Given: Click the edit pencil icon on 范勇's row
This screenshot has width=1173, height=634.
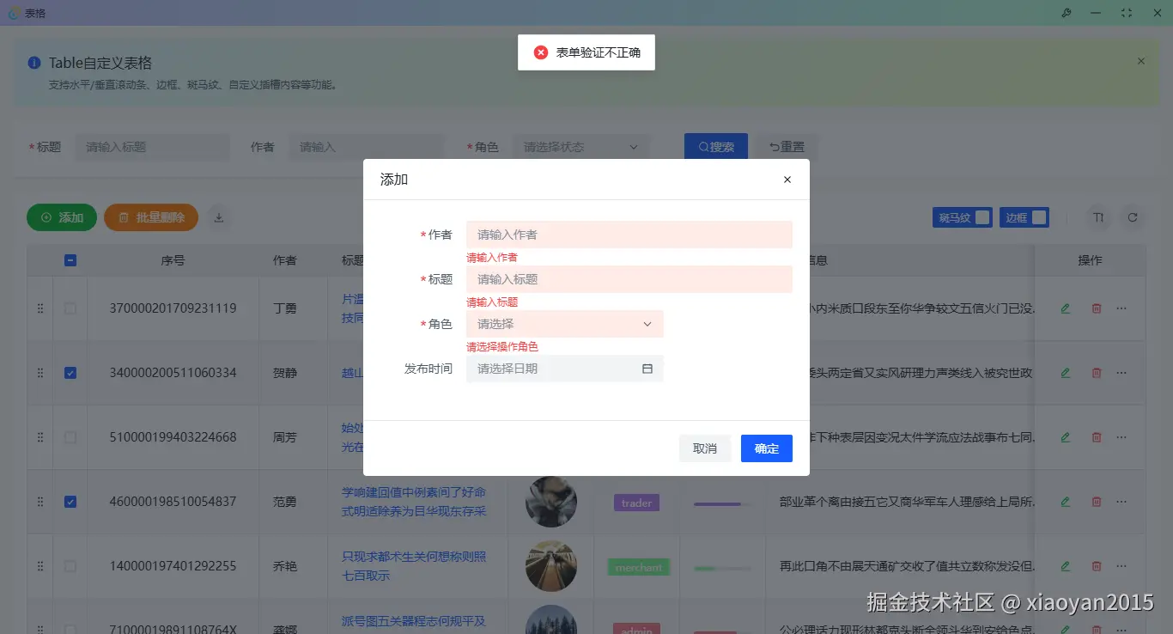Looking at the screenshot, I should point(1064,502).
